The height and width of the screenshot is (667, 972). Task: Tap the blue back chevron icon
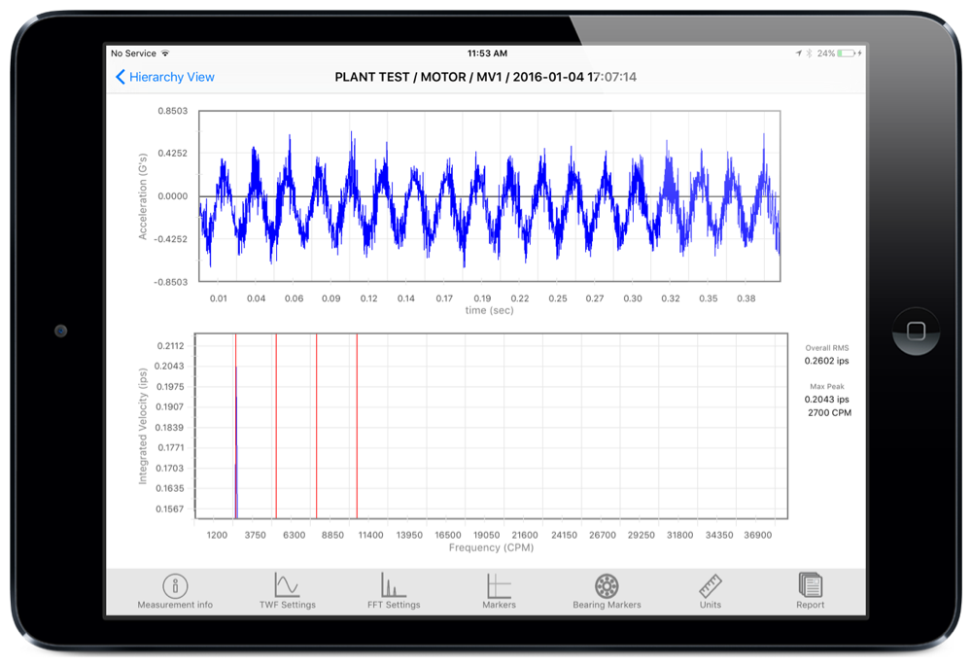tap(119, 77)
